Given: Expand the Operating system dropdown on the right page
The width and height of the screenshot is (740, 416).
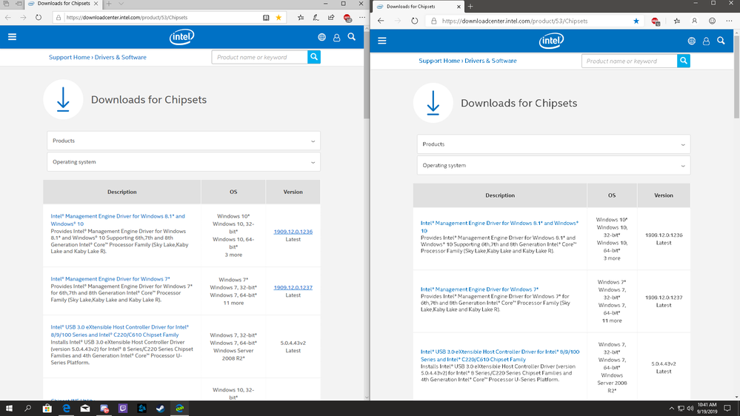Looking at the screenshot, I should click(x=553, y=166).
